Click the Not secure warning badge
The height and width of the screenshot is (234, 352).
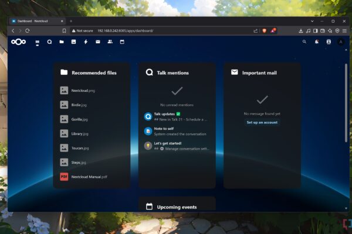pos(82,30)
